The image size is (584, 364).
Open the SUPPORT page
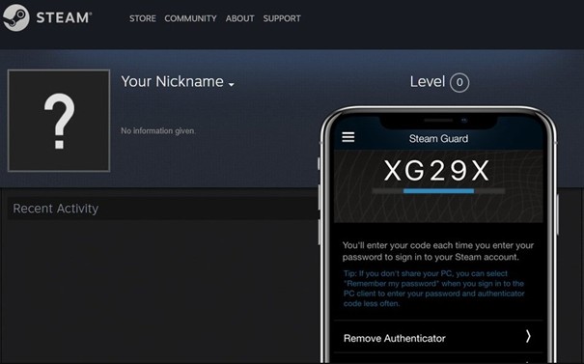tap(282, 18)
